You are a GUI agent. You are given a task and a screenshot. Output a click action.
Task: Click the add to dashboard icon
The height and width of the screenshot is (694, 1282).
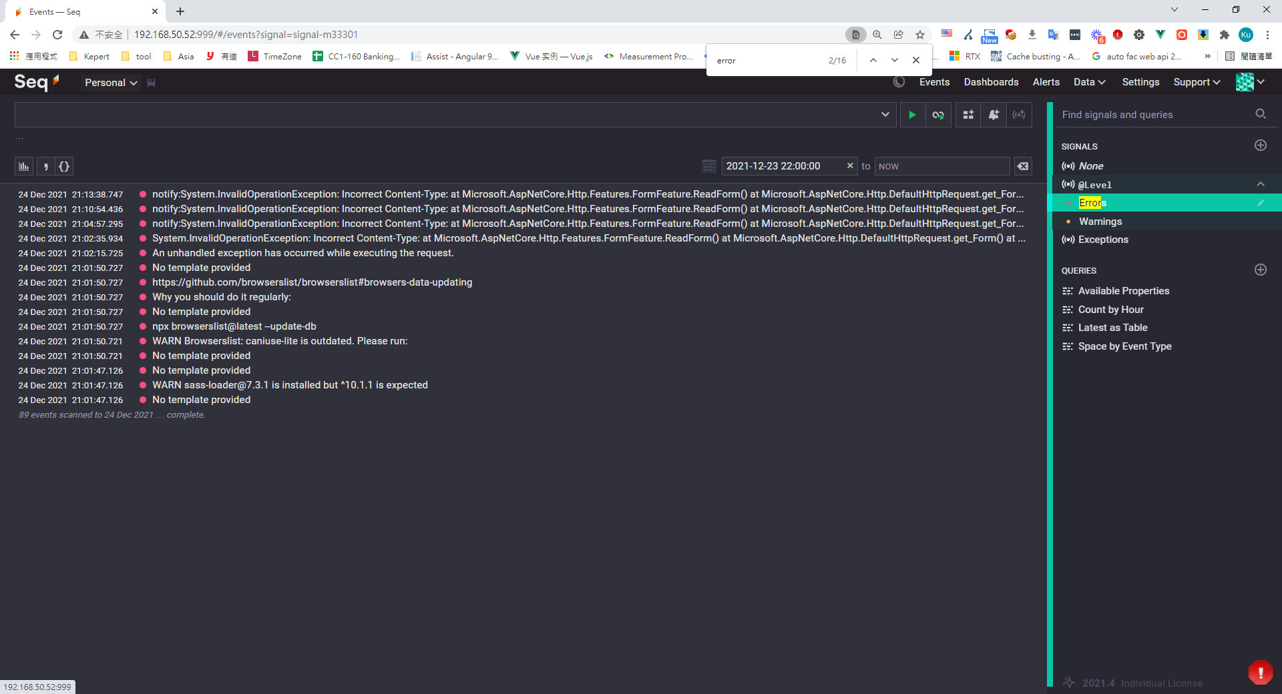point(968,115)
